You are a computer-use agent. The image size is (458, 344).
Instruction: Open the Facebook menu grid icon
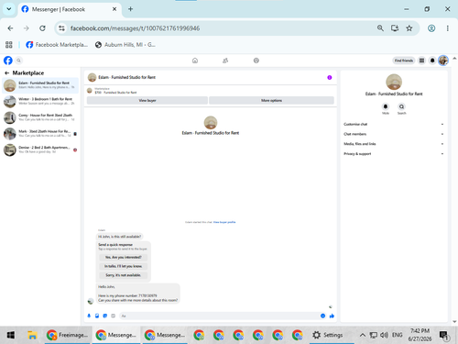[x=421, y=61]
